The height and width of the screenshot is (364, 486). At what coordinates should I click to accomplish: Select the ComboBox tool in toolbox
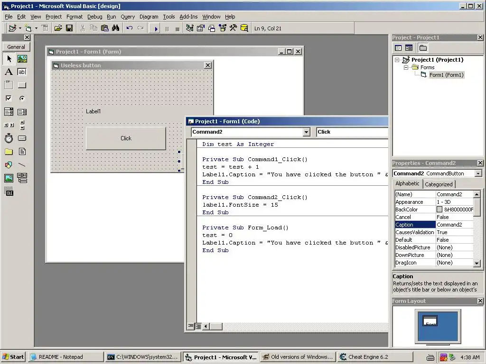[x=9, y=112]
